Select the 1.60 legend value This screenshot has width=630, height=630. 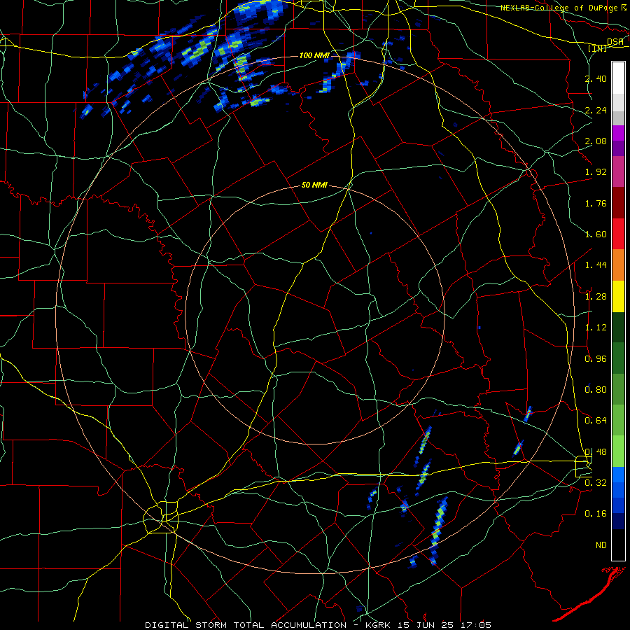tap(596, 234)
